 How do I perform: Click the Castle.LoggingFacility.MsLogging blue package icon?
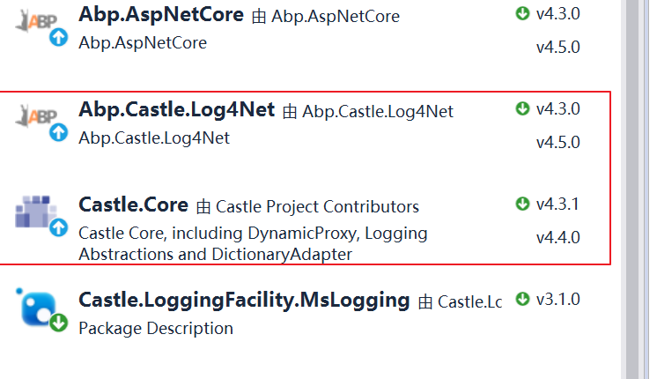coord(39,308)
